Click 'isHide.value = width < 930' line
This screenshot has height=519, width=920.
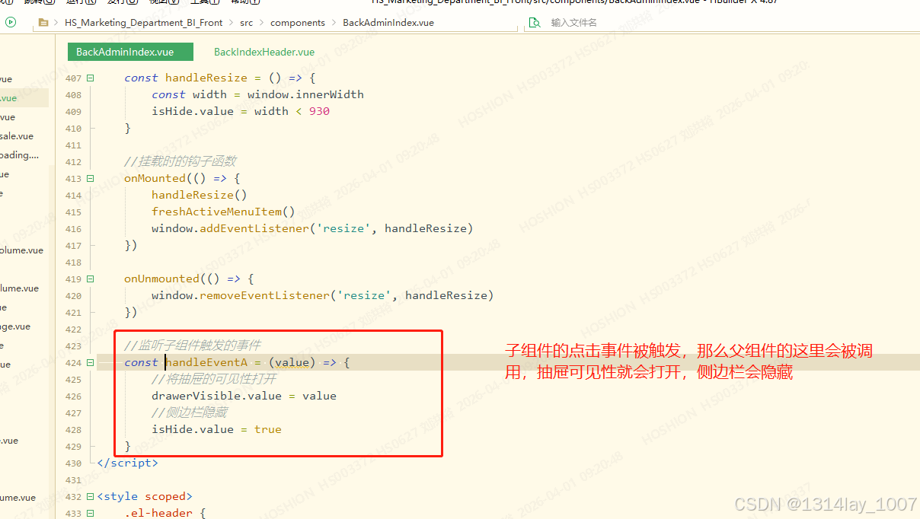241,111
